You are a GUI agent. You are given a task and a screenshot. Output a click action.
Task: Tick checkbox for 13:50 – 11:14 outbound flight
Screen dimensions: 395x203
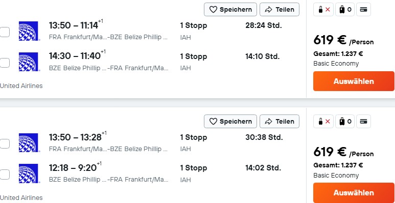[x=4, y=32]
